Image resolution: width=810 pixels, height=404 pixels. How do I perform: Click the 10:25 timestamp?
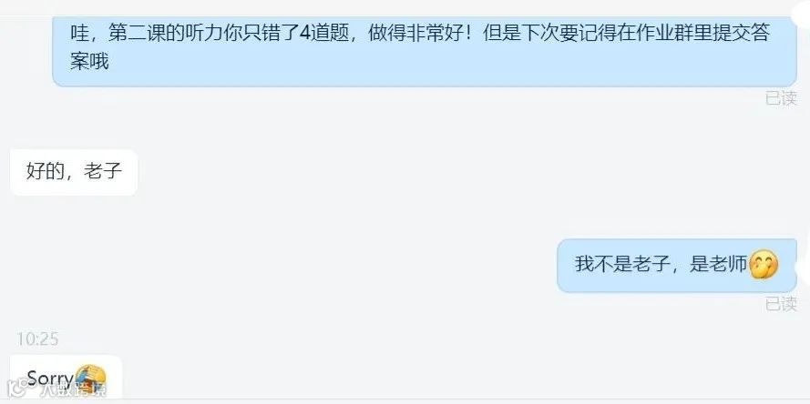point(37,339)
